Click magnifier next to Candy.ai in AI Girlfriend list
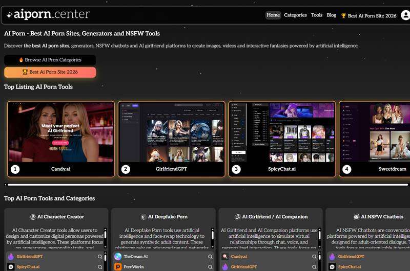 point(314,257)
